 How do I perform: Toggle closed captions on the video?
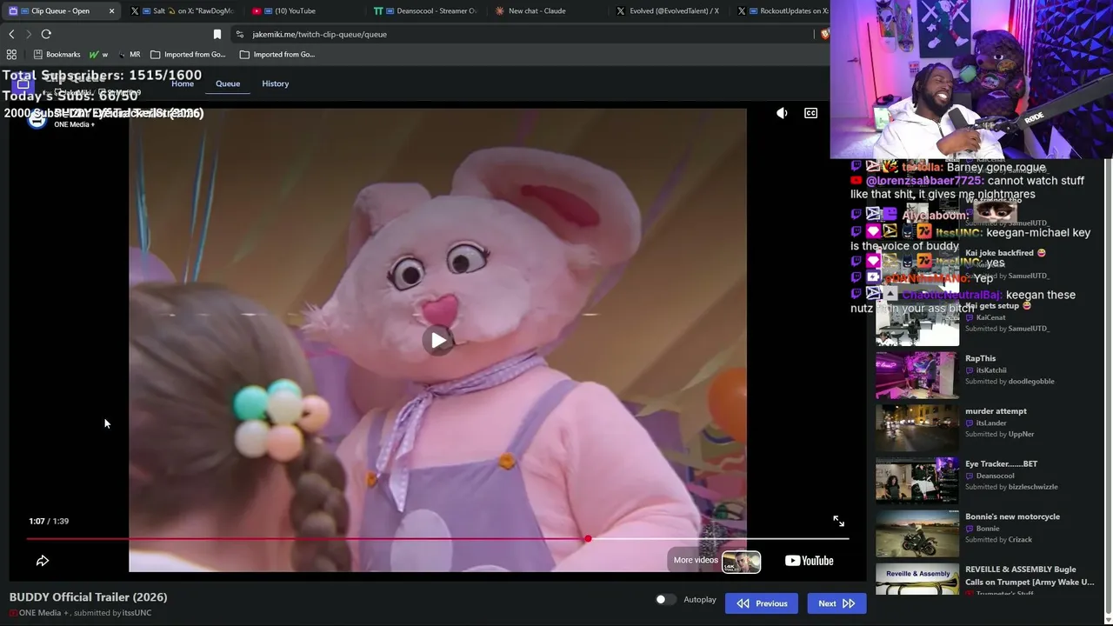point(810,113)
